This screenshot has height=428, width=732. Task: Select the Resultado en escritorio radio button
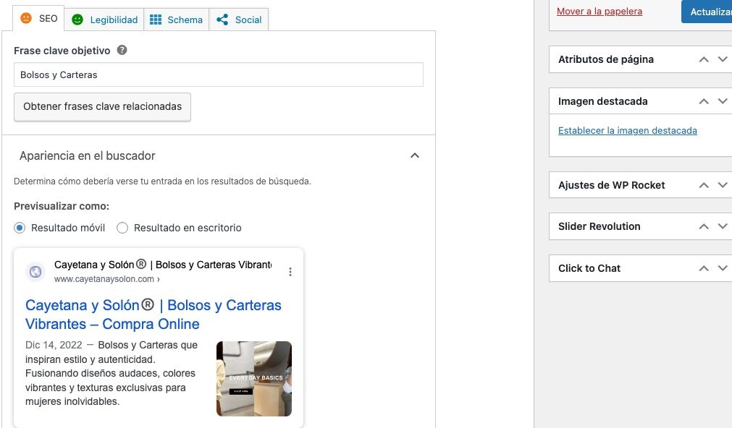coord(122,228)
